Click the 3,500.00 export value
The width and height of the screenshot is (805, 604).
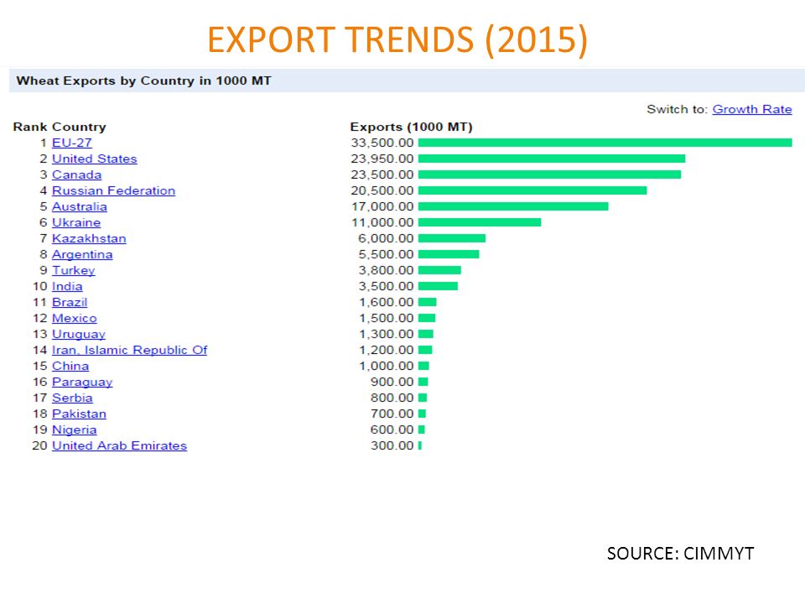[x=386, y=286]
